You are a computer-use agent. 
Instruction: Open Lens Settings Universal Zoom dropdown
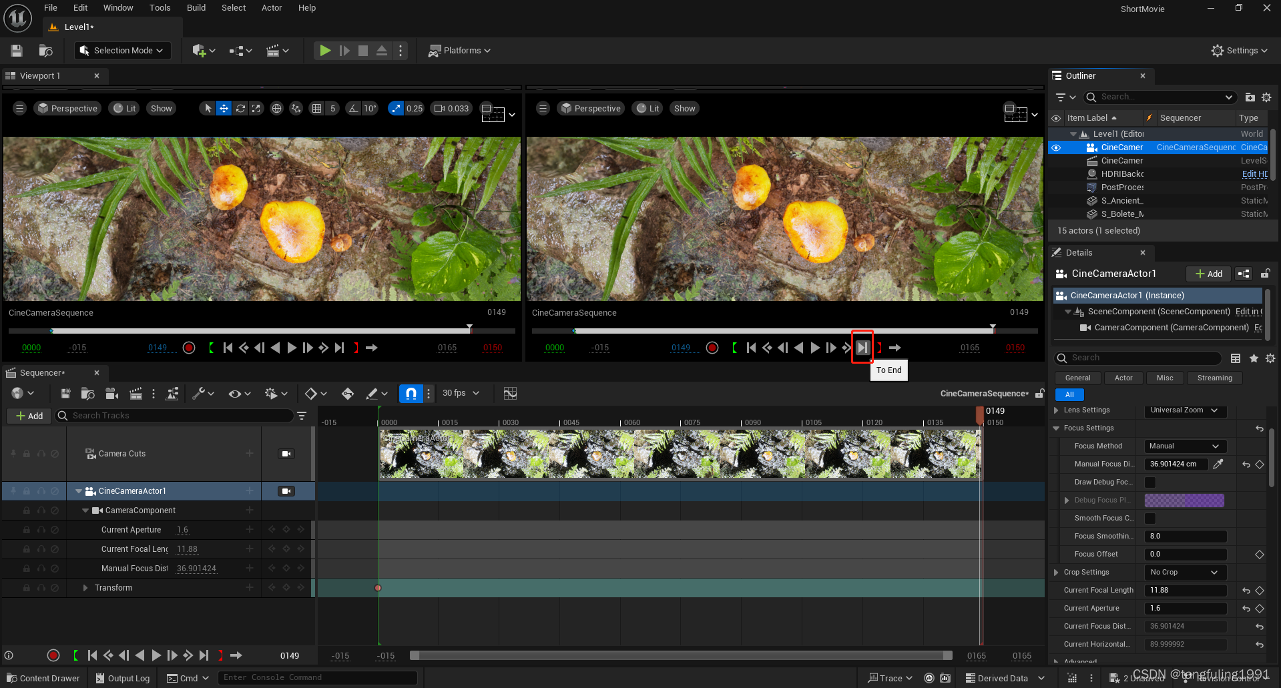(x=1186, y=410)
